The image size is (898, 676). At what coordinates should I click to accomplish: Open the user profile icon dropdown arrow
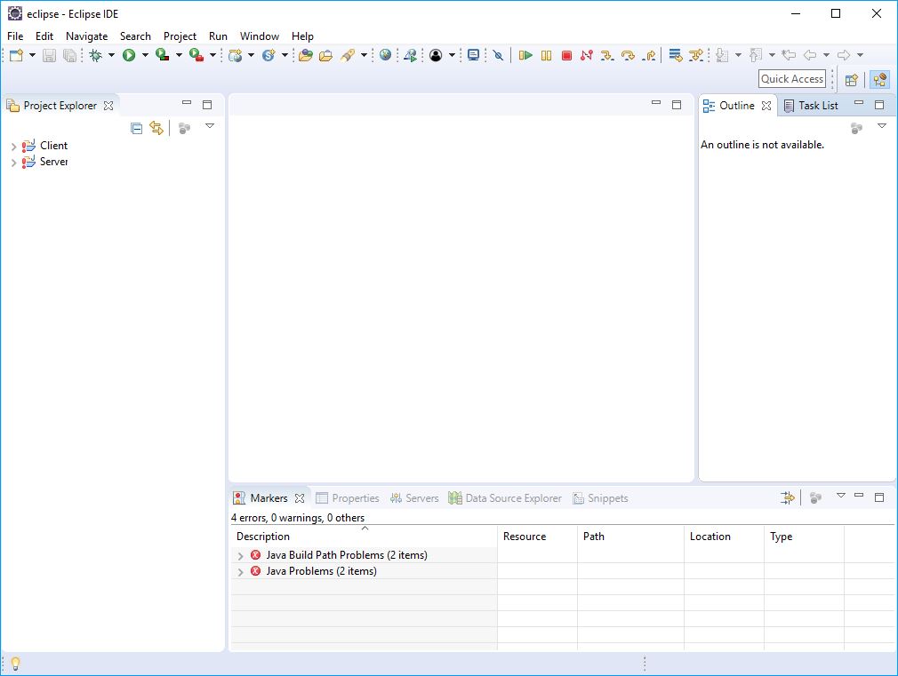coord(452,55)
